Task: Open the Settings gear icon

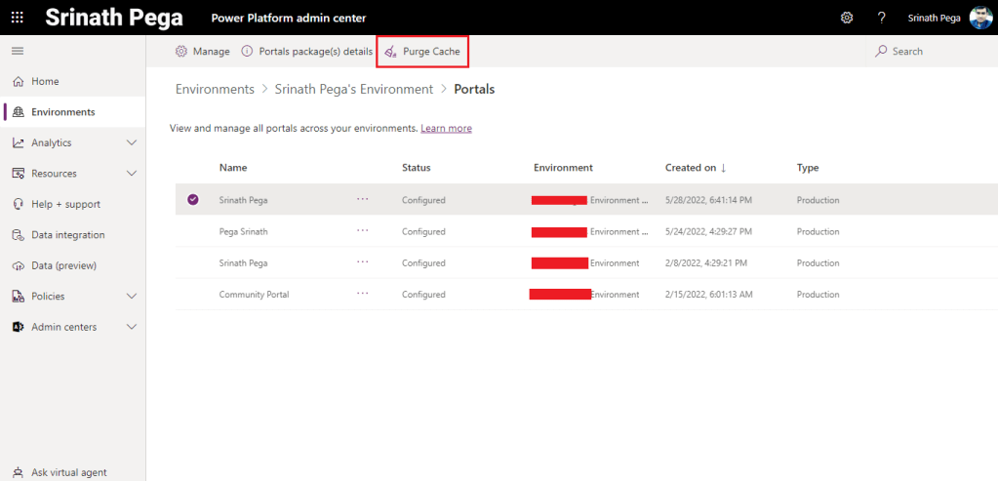Action: pyautogui.click(x=846, y=18)
